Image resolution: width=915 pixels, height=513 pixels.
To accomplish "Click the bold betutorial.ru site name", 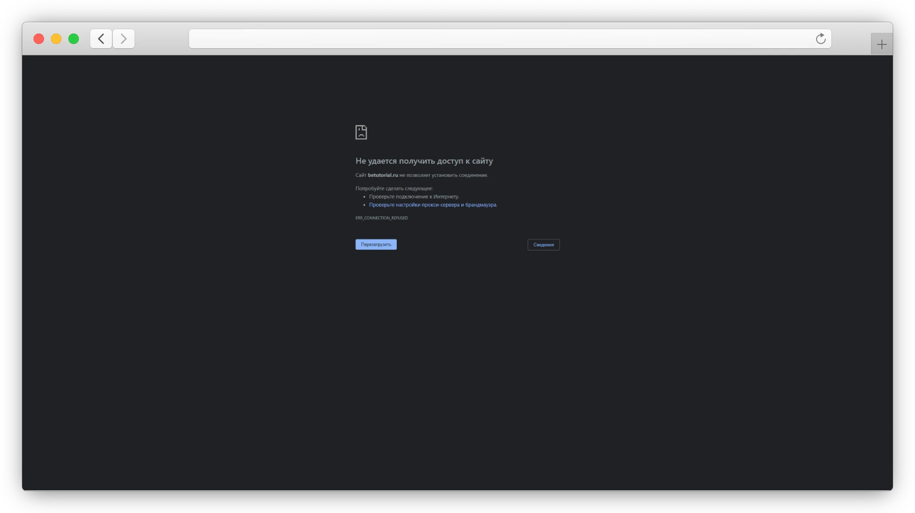I will [383, 175].
